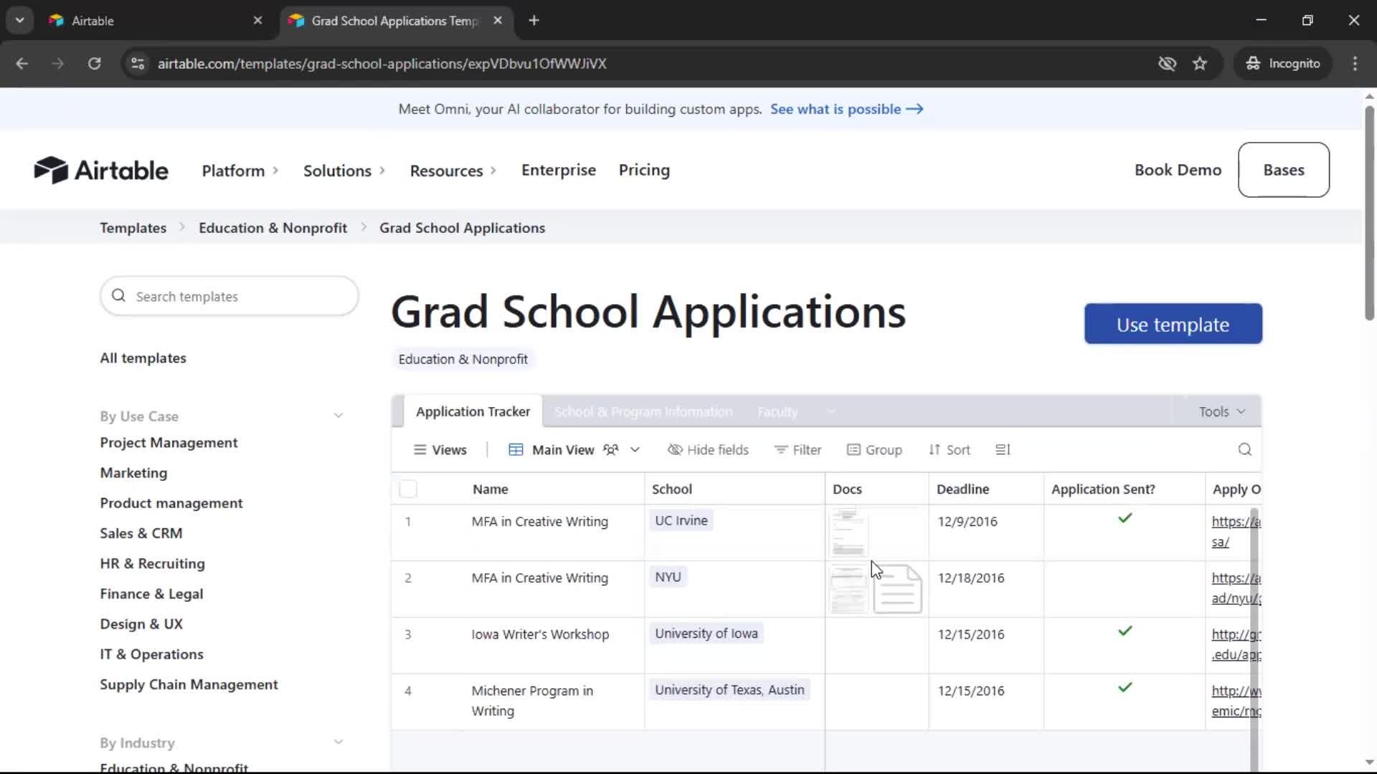
Task: Open Enterprise page
Action: tap(559, 170)
